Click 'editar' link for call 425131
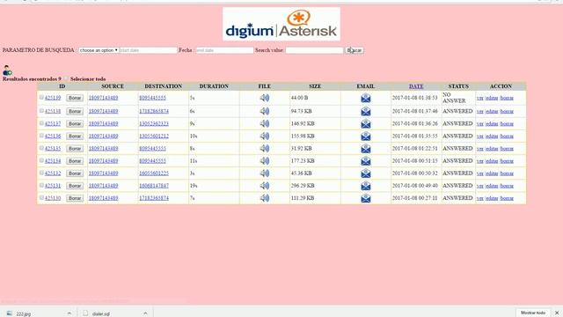This screenshot has height=317, width=563. click(492, 186)
